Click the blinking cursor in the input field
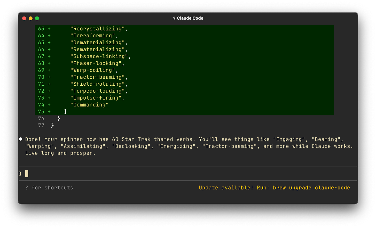The image size is (376, 228). 26,174
